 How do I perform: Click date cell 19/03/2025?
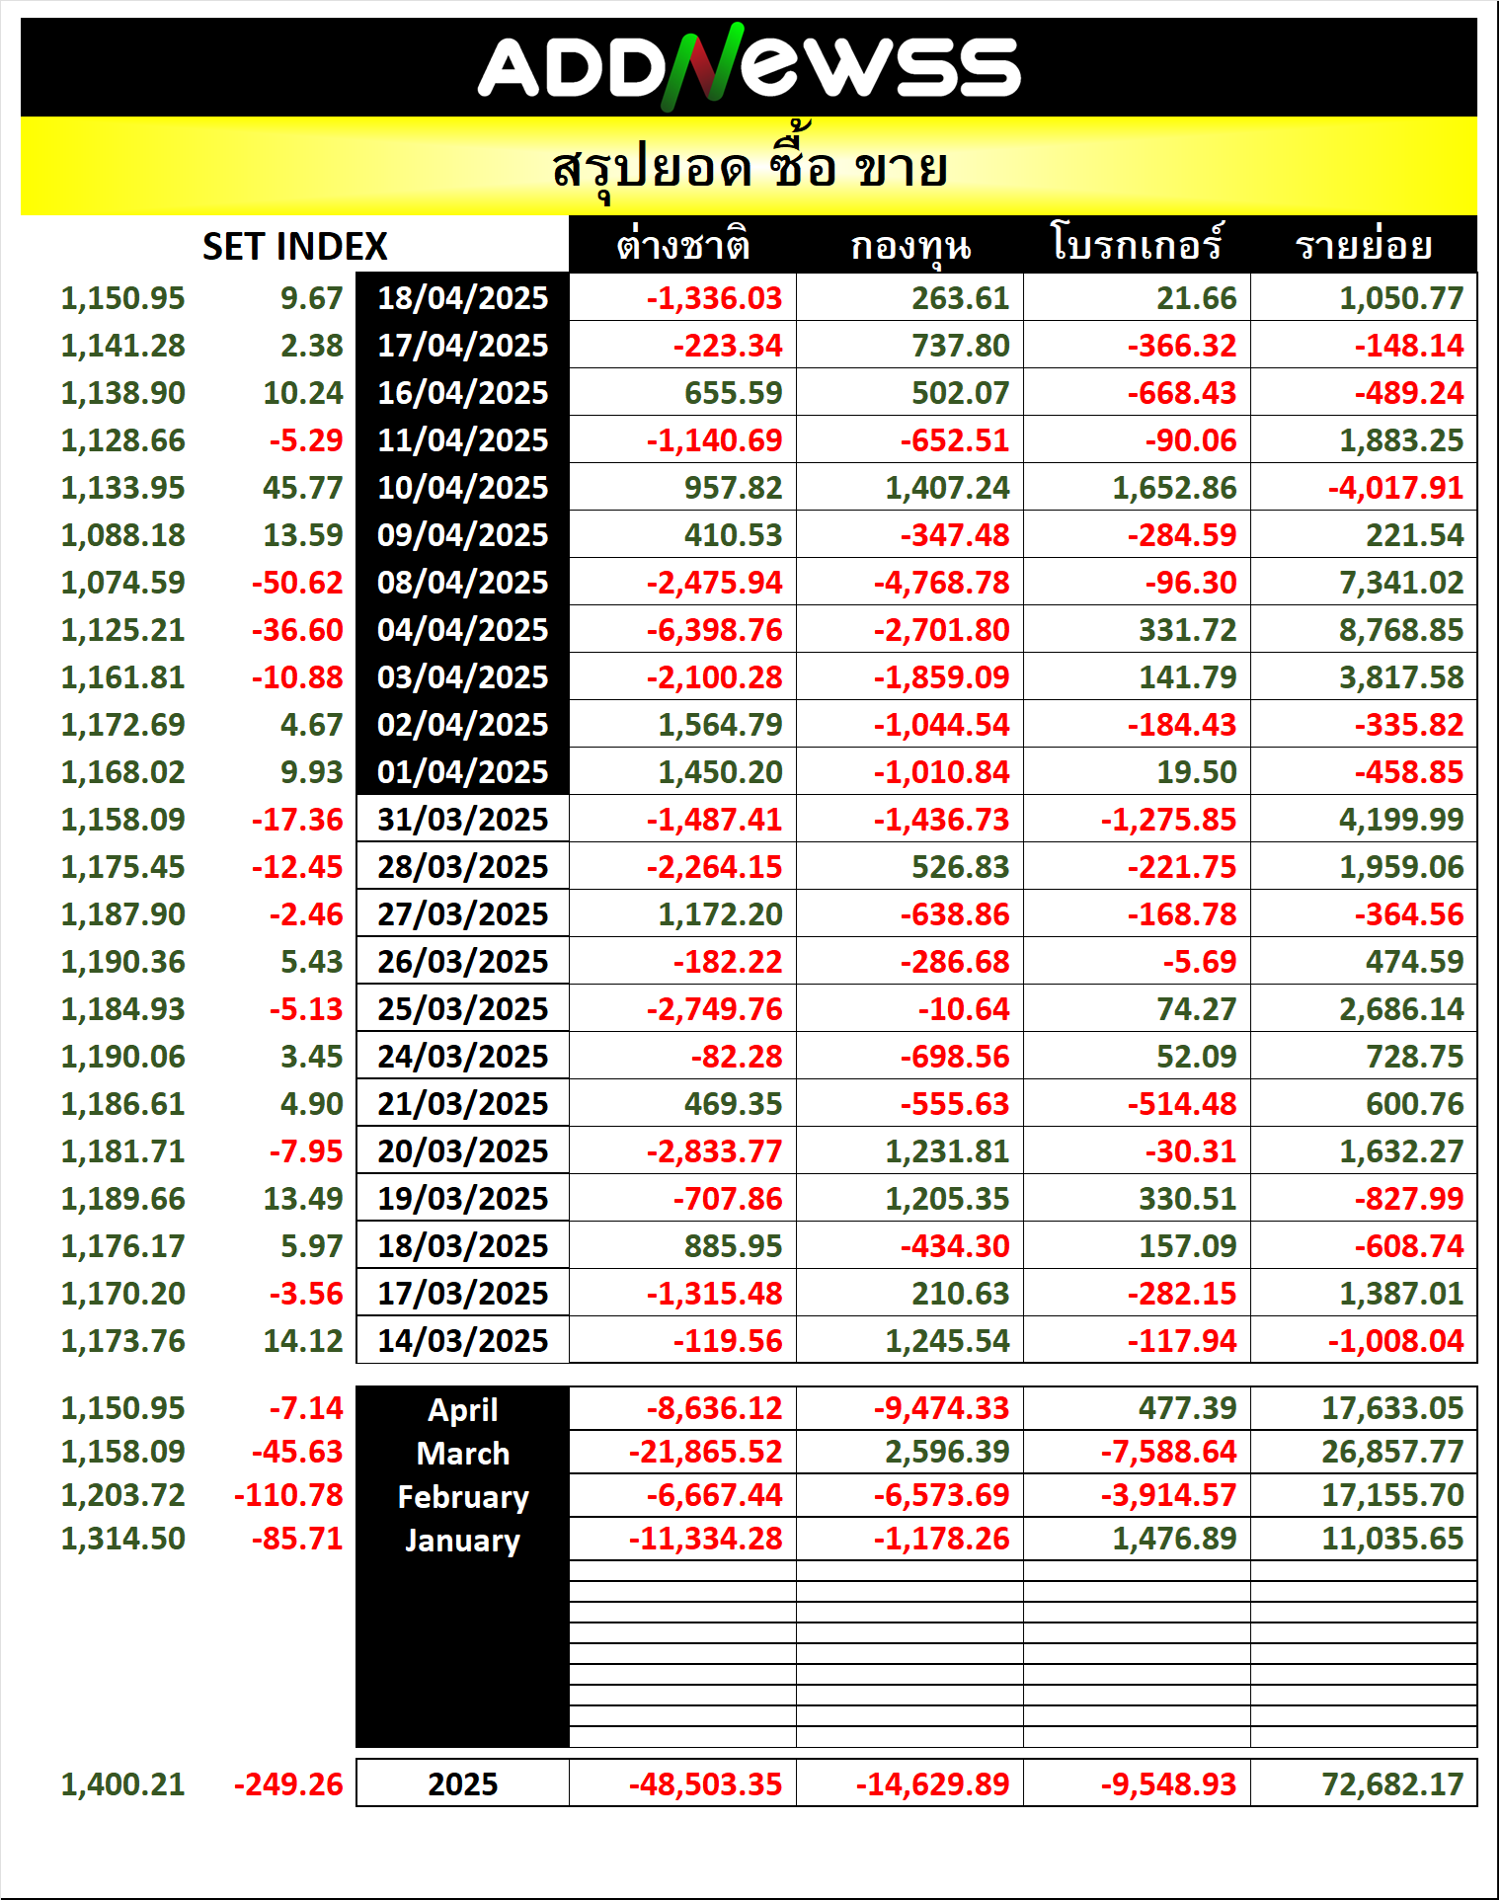coord(462,1198)
